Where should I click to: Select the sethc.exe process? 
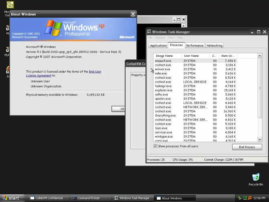195,94
